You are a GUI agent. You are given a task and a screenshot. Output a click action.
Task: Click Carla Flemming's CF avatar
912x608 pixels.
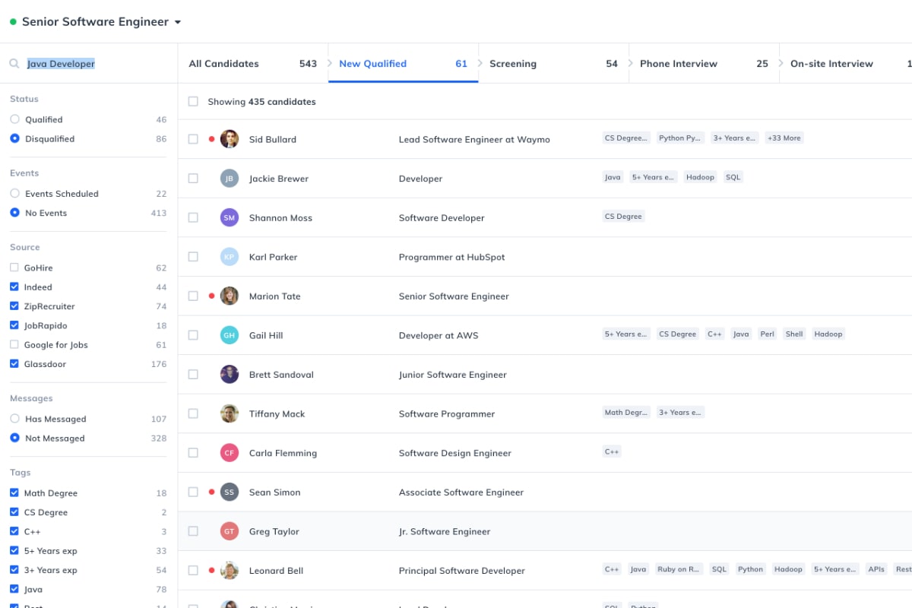click(230, 452)
